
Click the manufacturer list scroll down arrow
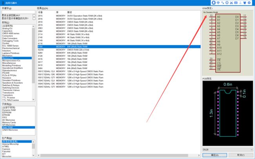[x=33, y=155]
